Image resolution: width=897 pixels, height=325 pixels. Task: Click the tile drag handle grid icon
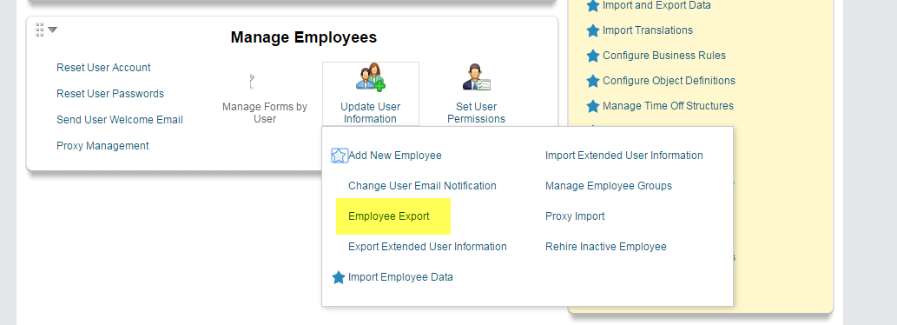tap(39, 30)
